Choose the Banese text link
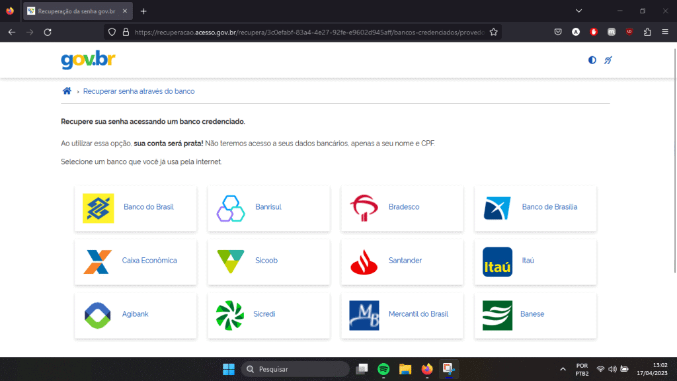Screen dimensions: 677x381 coord(532,314)
